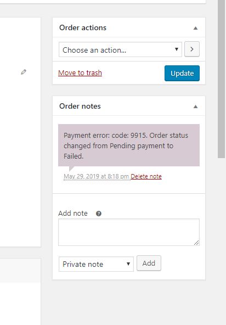This screenshot has height=325, width=226.
Task: Focus the Add note text area
Action: coord(129,232)
